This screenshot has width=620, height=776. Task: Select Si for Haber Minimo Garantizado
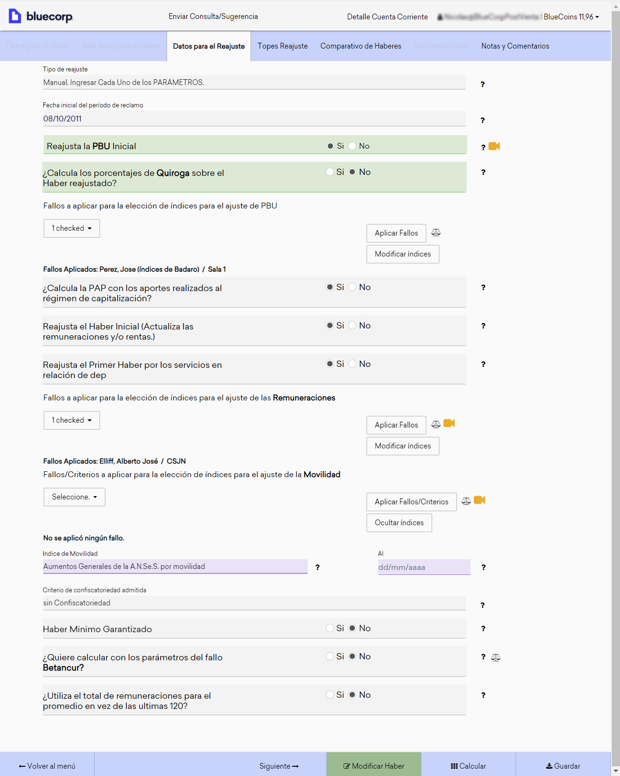pyautogui.click(x=330, y=628)
